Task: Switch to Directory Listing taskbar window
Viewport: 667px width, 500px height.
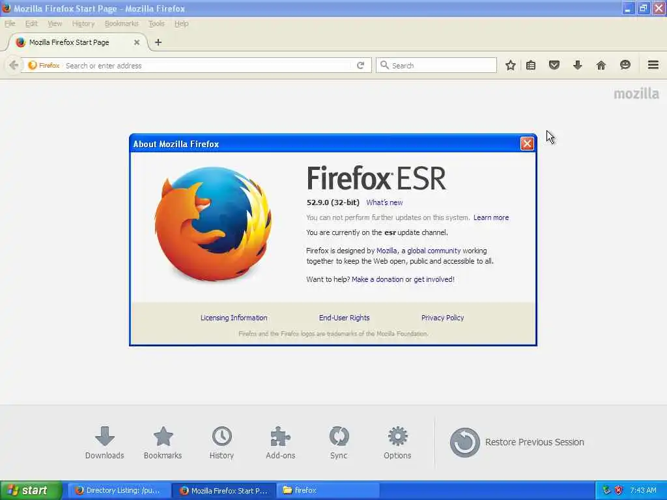Action: (120, 490)
